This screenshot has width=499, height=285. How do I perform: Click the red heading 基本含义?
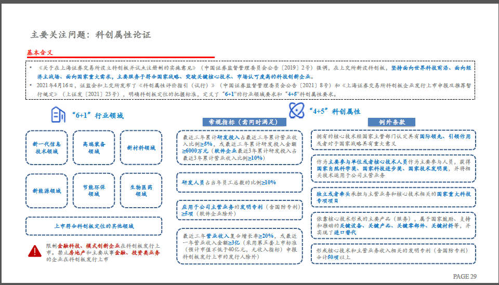click(x=40, y=52)
